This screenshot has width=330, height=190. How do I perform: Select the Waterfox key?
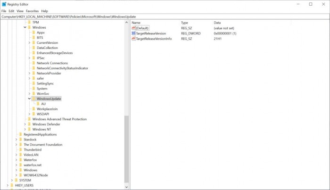(30, 160)
